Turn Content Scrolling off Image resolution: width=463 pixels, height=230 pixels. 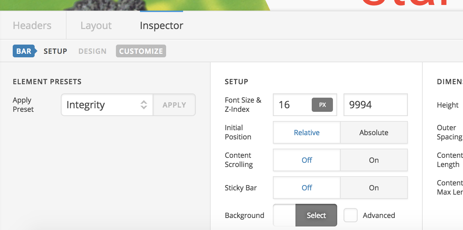click(x=306, y=160)
